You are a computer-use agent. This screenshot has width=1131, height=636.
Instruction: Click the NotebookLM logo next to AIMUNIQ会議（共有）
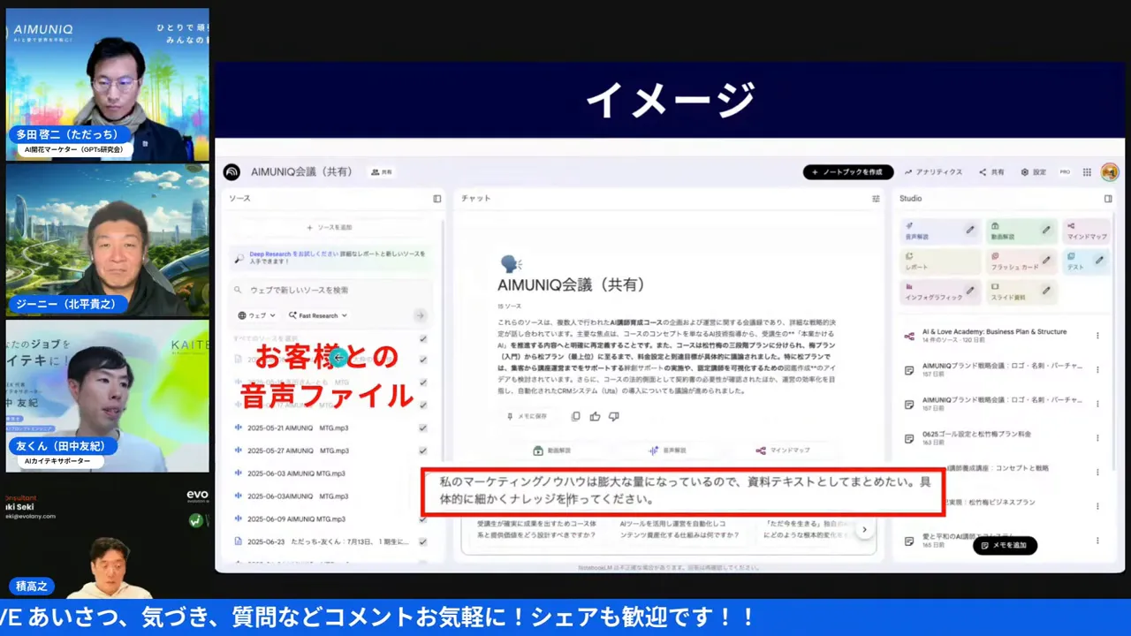pyautogui.click(x=231, y=171)
